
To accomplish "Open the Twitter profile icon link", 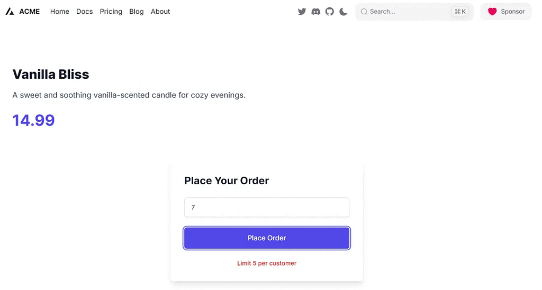I will click(x=302, y=12).
